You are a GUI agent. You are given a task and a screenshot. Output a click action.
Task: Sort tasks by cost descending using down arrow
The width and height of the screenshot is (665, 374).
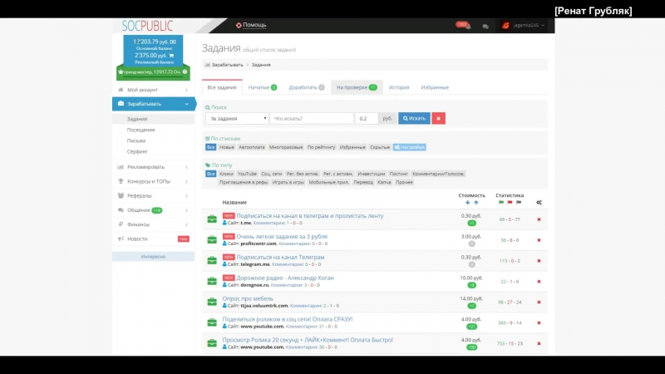[x=466, y=203]
